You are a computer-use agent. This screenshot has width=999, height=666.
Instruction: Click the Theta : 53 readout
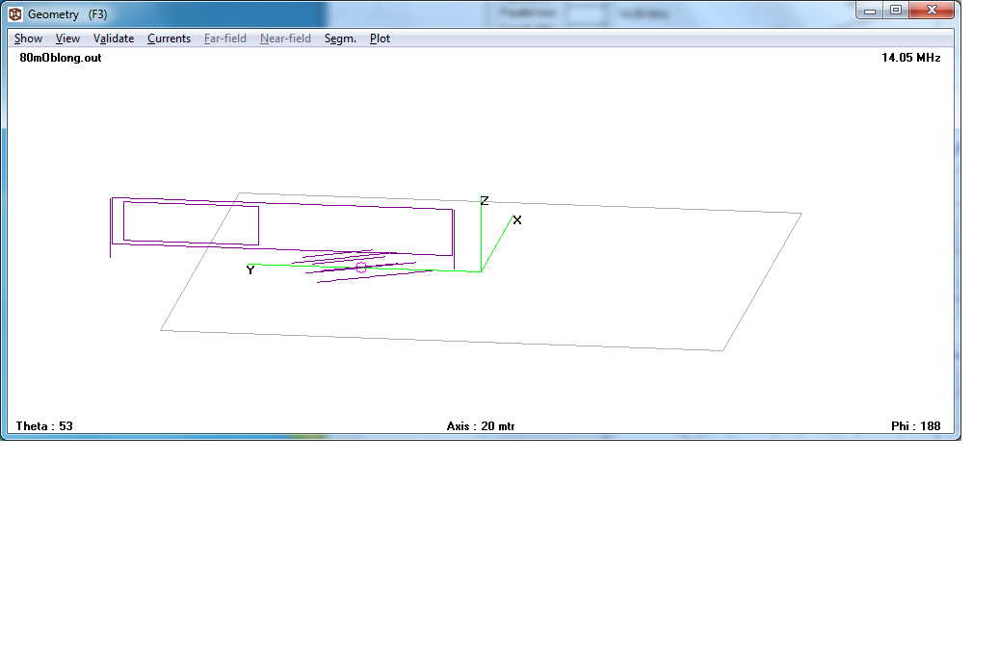(x=44, y=426)
